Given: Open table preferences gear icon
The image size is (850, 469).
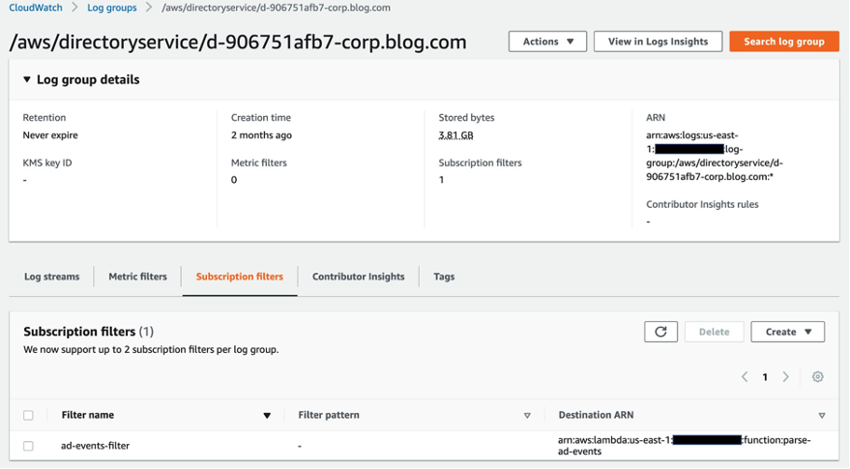Looking at the screenshot, I should tap(817, 377).
